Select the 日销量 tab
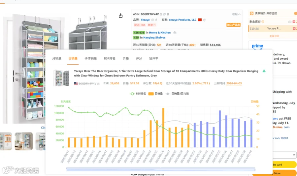The image size is (297, 176). click(73, 58)
